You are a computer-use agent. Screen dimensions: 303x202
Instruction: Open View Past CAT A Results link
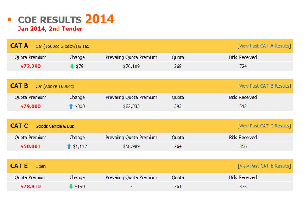(264, 46)
